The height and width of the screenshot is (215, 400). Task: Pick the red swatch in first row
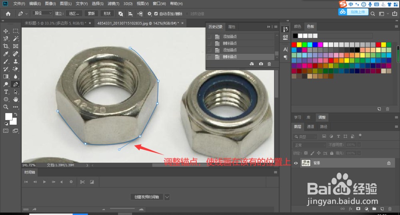pyautogui.click(x=294, y=45)
